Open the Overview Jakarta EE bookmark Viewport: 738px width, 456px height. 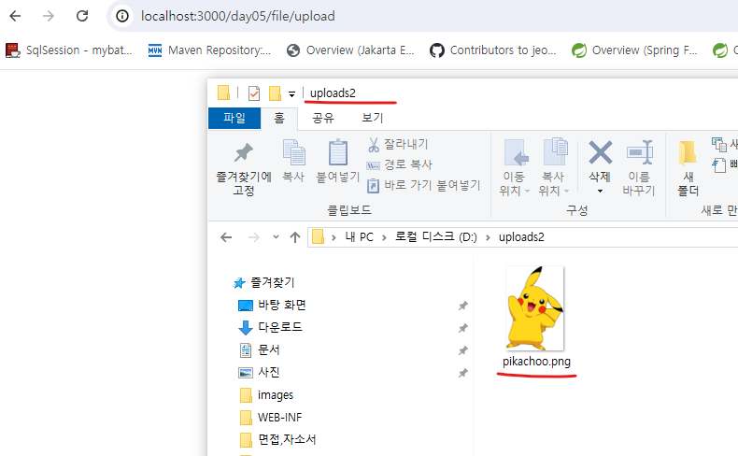click(x=350, y=50)
